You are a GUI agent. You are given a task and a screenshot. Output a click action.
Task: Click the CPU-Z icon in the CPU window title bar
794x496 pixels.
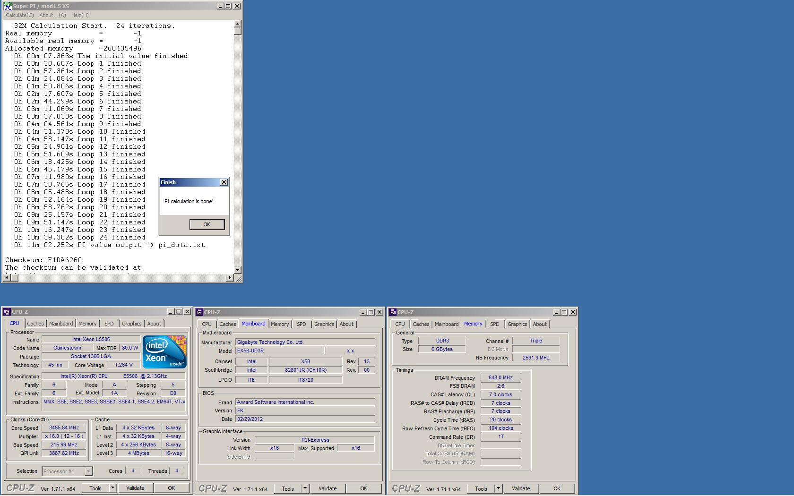click(7, 312)
